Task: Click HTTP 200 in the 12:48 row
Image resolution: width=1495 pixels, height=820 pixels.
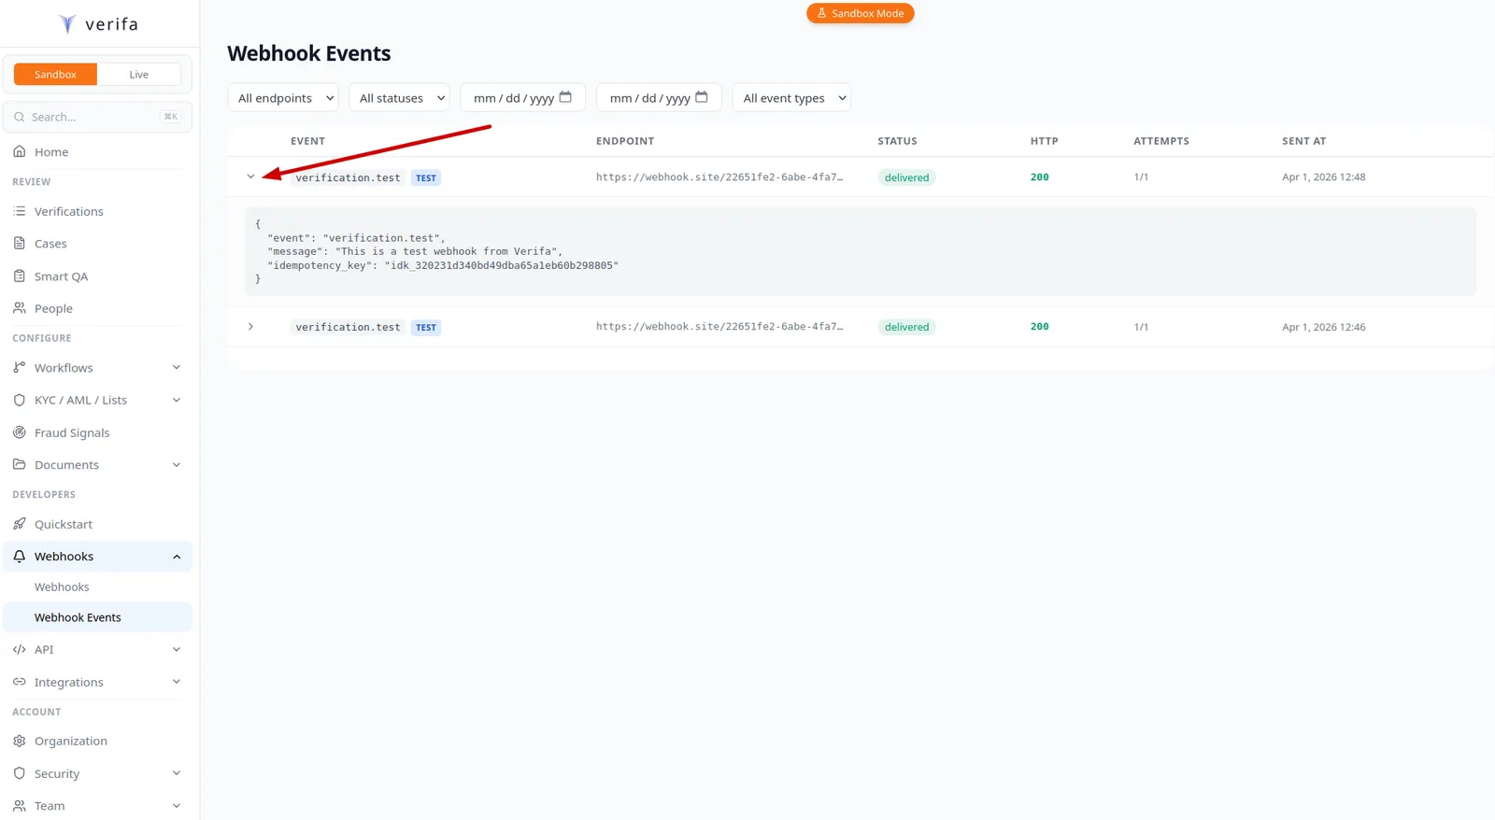Action: pos(1039,177)
